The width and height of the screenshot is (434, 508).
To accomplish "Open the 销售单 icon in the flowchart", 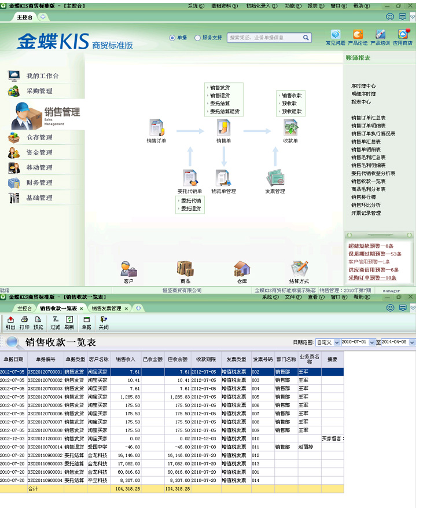I will (223, 127).
